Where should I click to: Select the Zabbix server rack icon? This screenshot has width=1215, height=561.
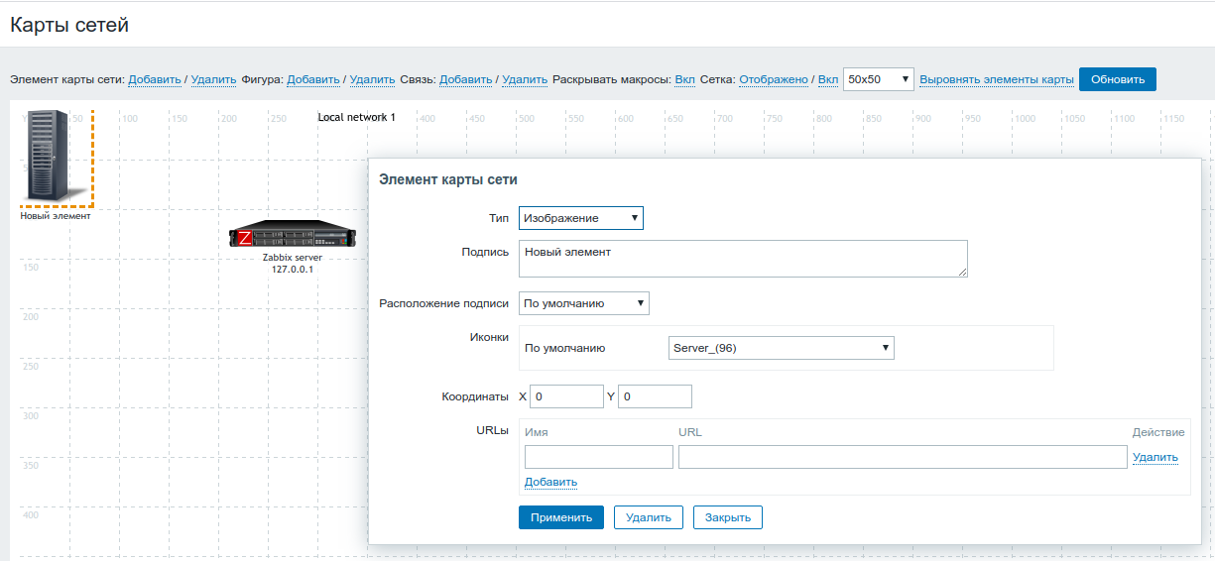tap(293, 235)
